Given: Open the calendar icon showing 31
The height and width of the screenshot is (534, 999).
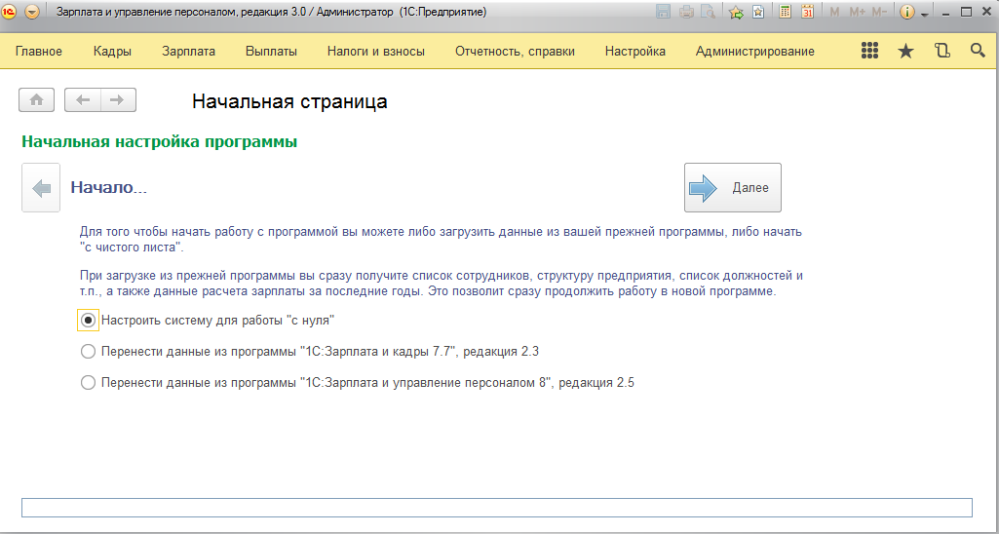Looking at the screenshot, I should (x=807, y=12).
